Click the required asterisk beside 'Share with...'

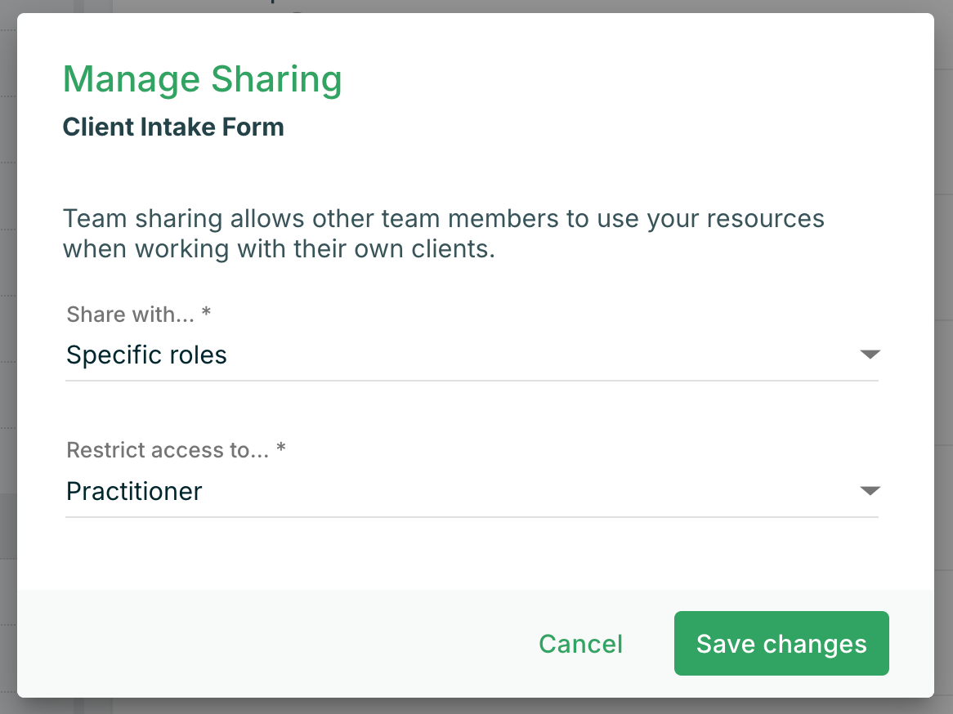tap(206, 315)
